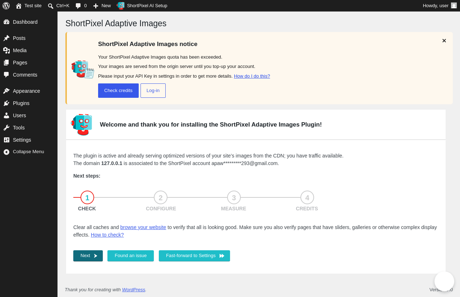Click the Test site admin bar link

coord(29,6)
